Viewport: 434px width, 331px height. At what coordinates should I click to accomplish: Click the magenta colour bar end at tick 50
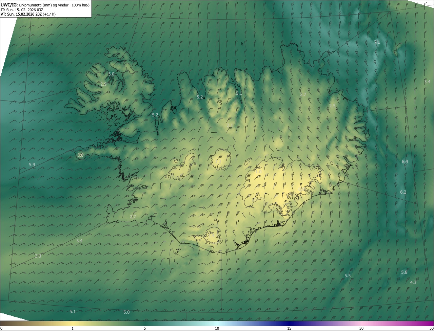(x=431, y=324)
